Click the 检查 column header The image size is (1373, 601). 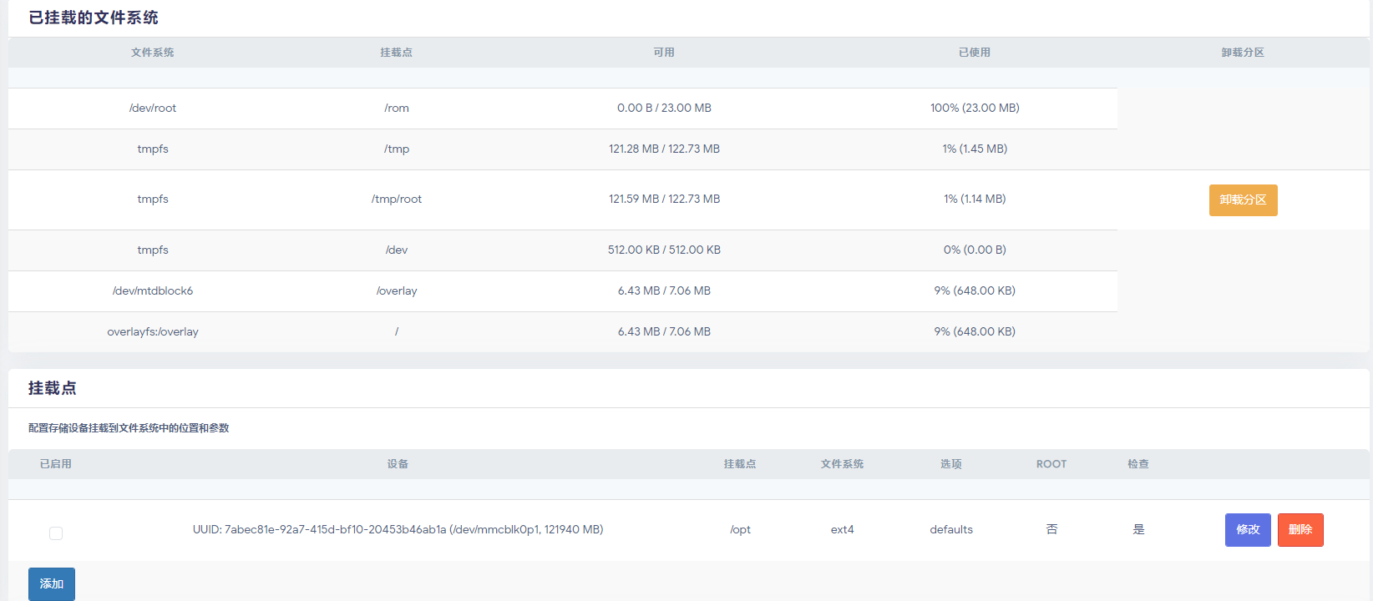tap(1138, 464)
